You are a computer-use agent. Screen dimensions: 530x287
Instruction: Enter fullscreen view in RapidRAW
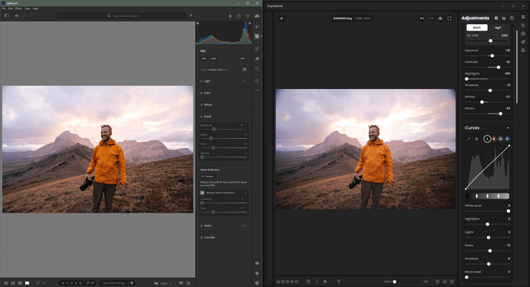click(x=449, y=18)
